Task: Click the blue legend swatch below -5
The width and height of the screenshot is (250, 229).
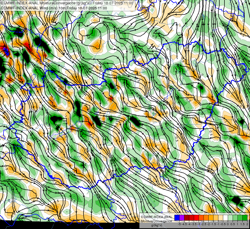Action: coord(177,218)
